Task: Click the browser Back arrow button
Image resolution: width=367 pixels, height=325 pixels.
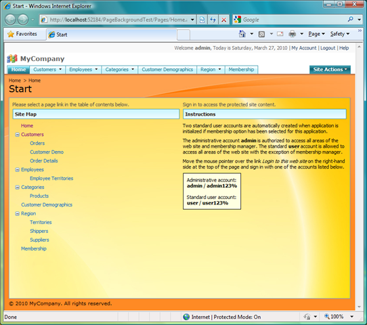Action: click(10, 20)
